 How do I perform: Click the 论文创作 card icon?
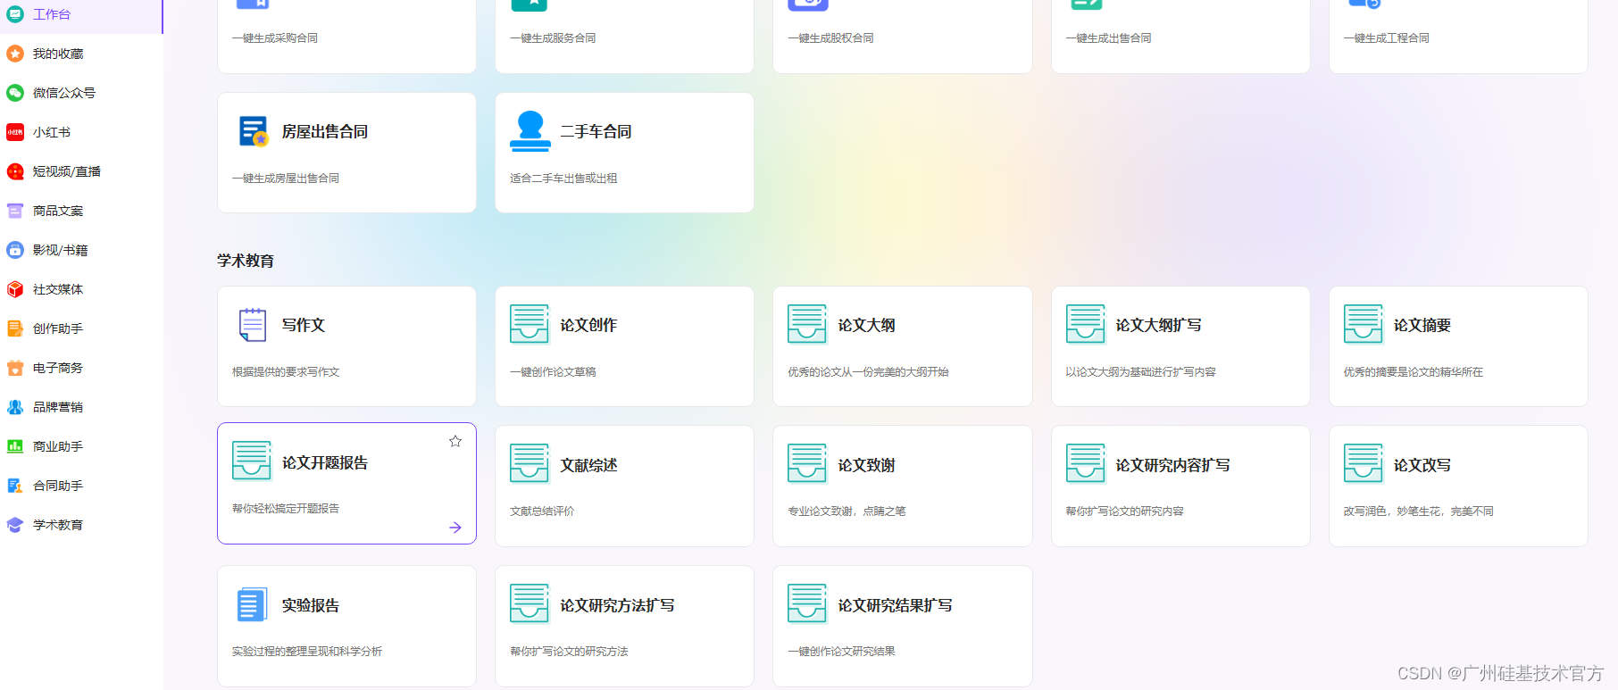(530, 324)
